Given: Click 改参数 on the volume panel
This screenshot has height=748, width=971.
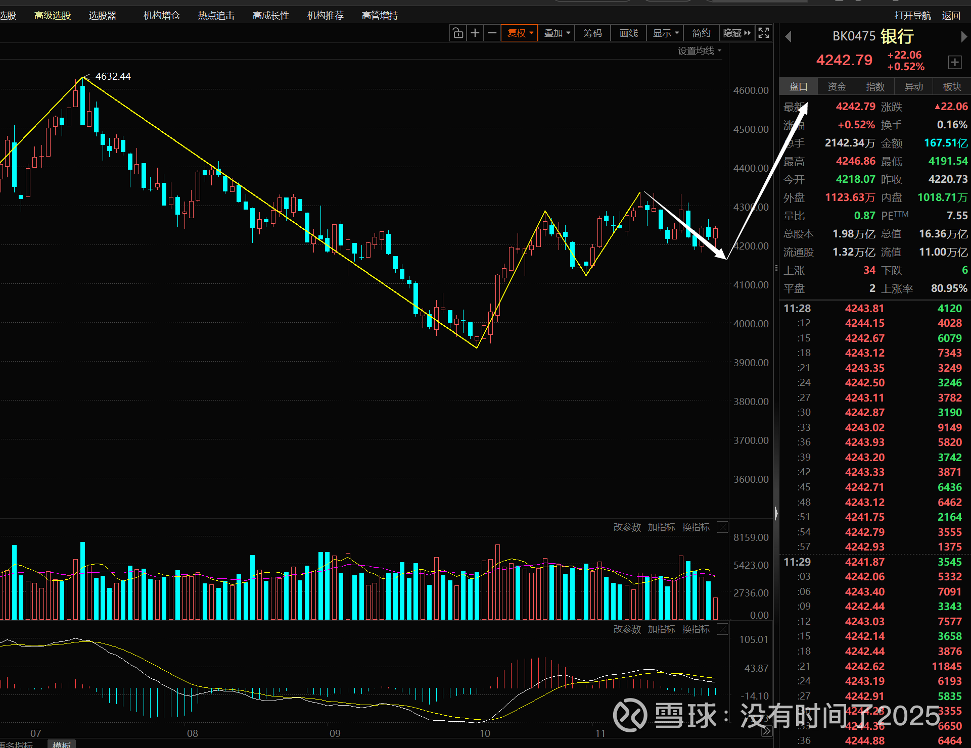Looking at the screenshot, I should pos(627,527).
